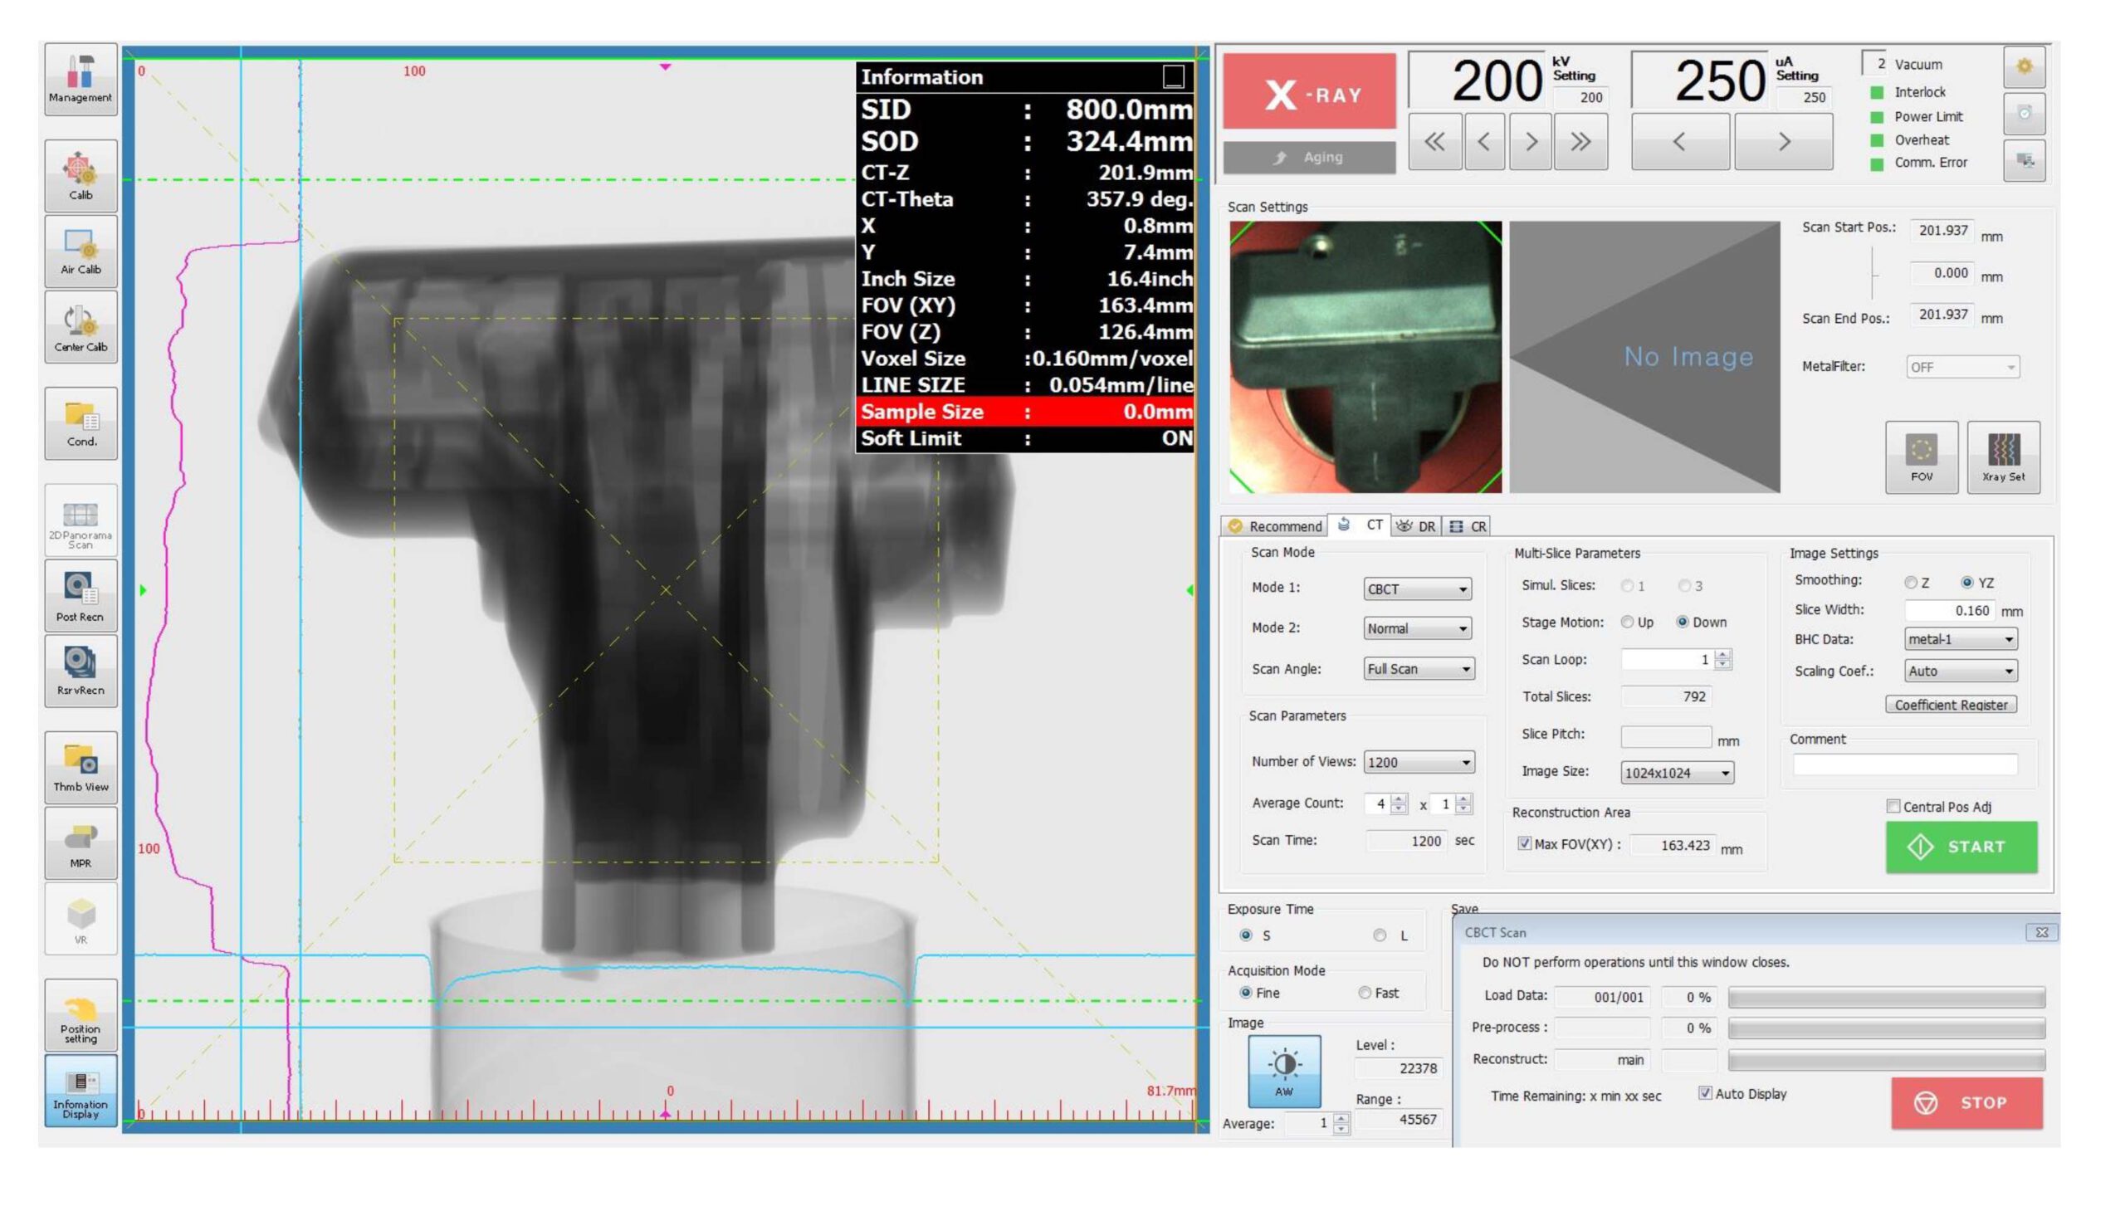Increase the Scan Loop stepper value
Image resolution: width=2125 pixels, height=1216 pixels.
(x=1722, y=655)
